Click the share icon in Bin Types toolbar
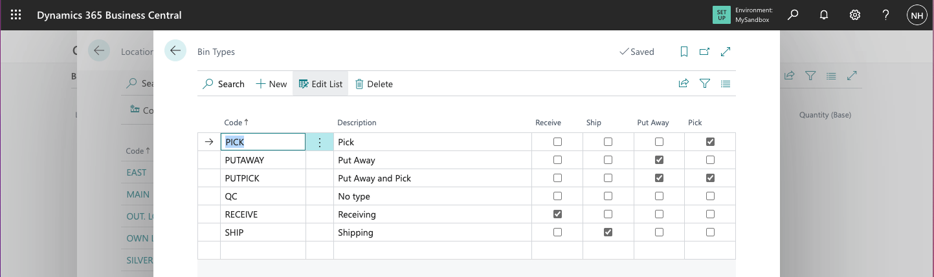The width and height of the screenshot is (934, 277). pyautogui.click(x=684, y=84)
